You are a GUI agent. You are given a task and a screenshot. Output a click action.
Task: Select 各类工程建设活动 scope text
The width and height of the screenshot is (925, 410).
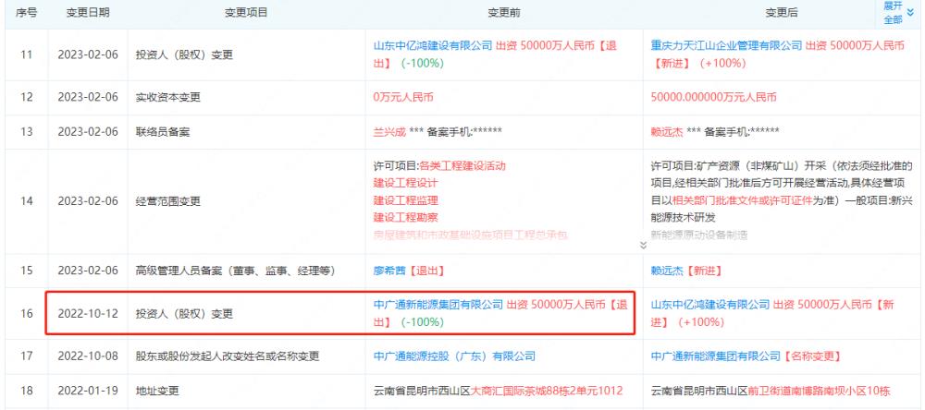click(462, 166)
